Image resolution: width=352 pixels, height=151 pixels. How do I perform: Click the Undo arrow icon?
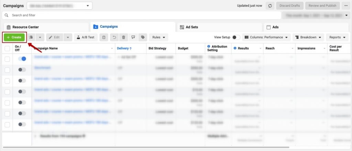tap(114, 37)
